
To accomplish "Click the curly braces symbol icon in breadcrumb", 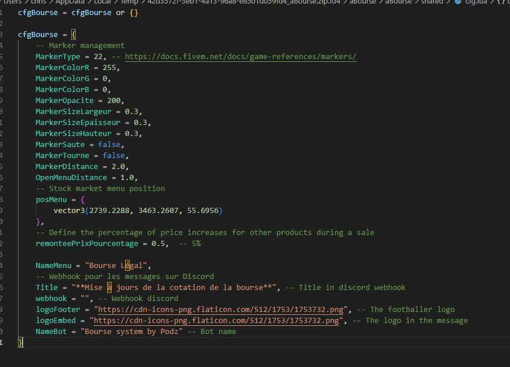I will point(501,2).
